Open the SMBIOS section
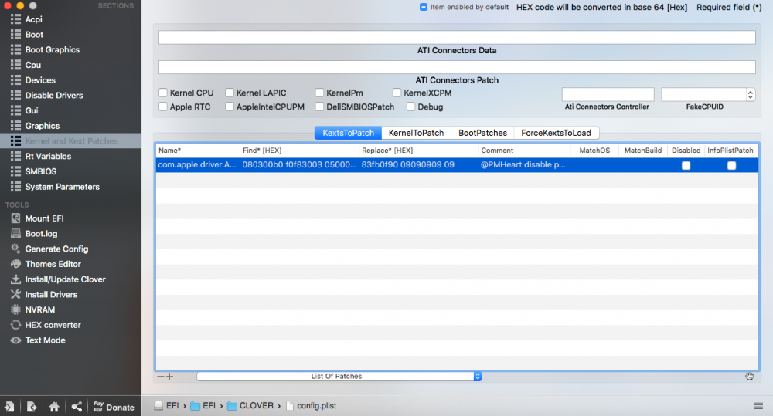 (41, 171)
